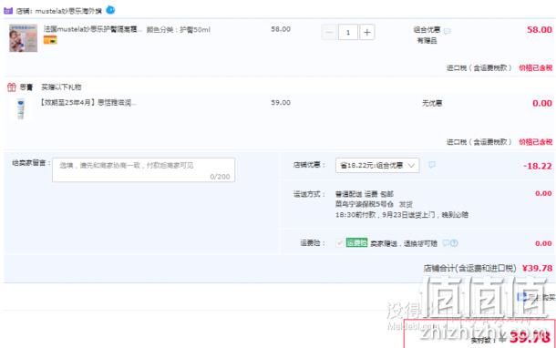This screenshot has height=348, width=556.
Task: Expand the 省18.22元 store discount dropdown
Action: click(x=377, y=166)
